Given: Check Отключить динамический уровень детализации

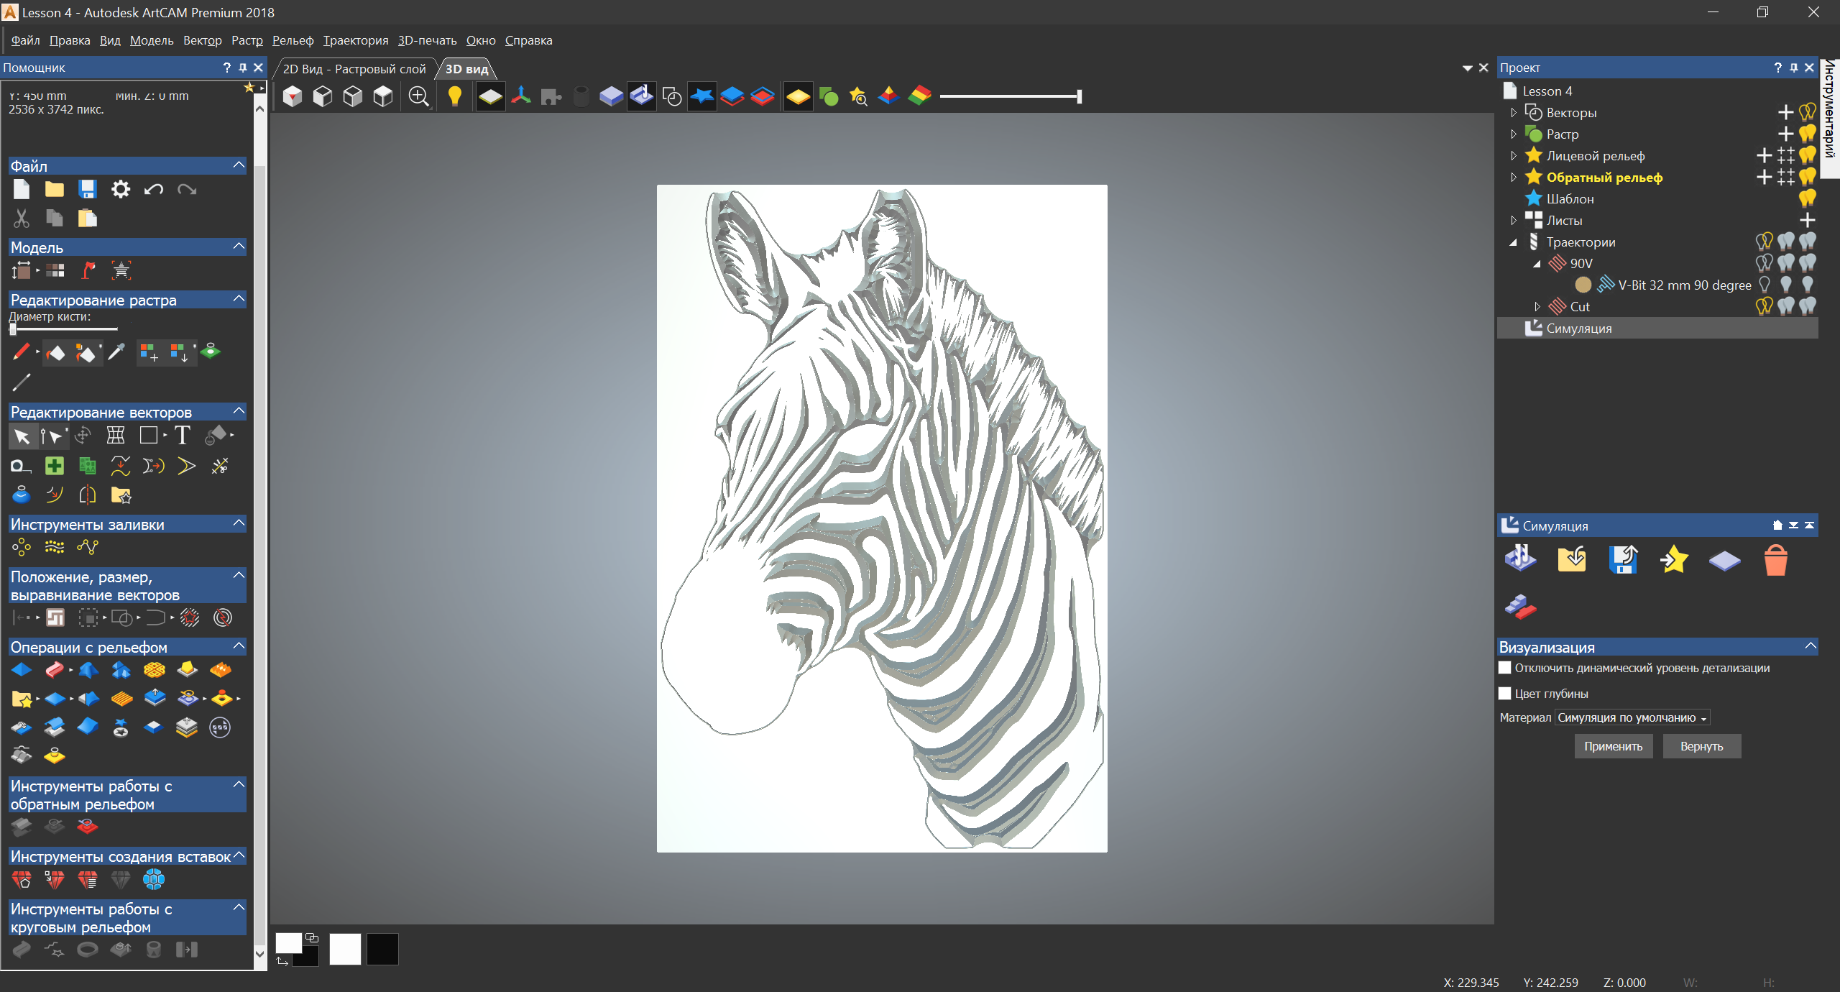Looking at the screenshot, I should 1505,668.
